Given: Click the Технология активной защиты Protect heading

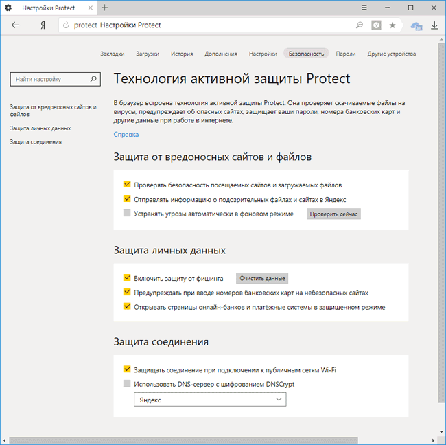Looking at the screenshot, I should (232, 78).
